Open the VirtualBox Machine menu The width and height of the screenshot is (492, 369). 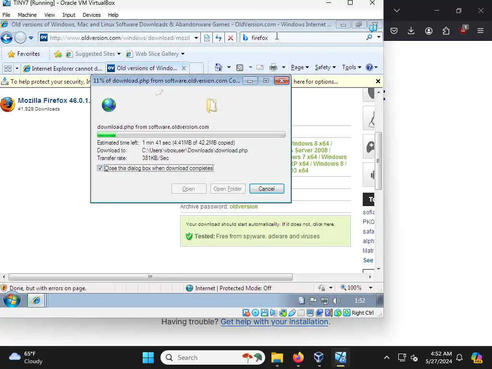pos(27,15)
